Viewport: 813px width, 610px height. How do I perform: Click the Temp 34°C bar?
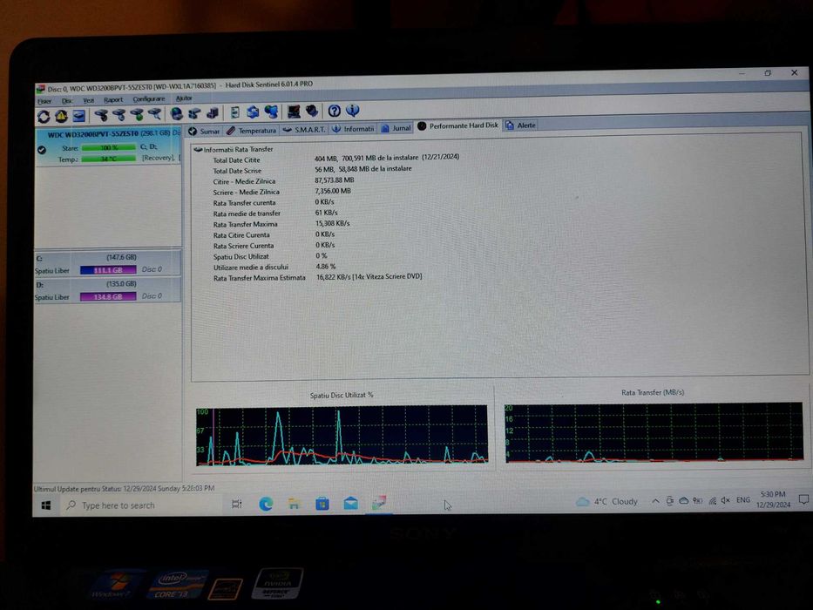tap(108, 159)
